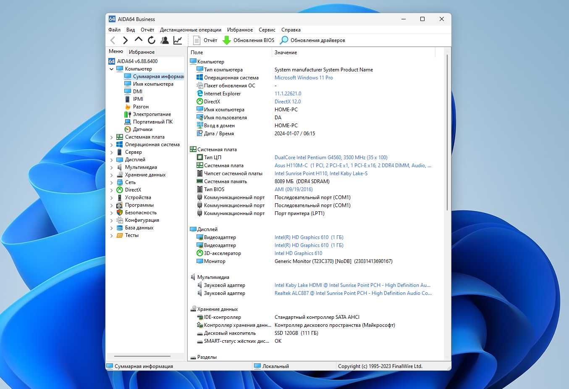Screen dimensions: 569x389
Task: Open DualCore Intel Pentium G4560 link
Action: (x=331, y=158)
